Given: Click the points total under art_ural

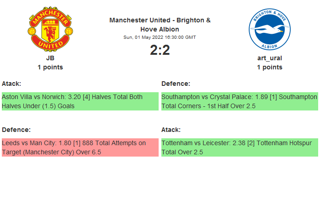Looking at the screenshot, I should tap(269, 67).
